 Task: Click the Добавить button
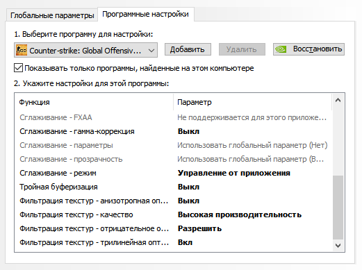(x=188, y=49)
